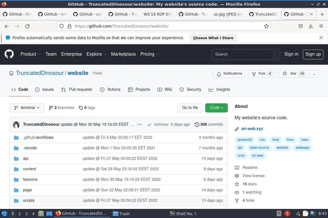
Task: Expand the Pricing menu
Action: tap(149, 54)
